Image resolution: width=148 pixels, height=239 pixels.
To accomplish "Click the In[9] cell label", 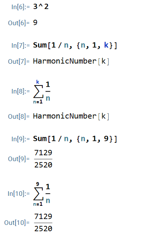I will point(21,139).
